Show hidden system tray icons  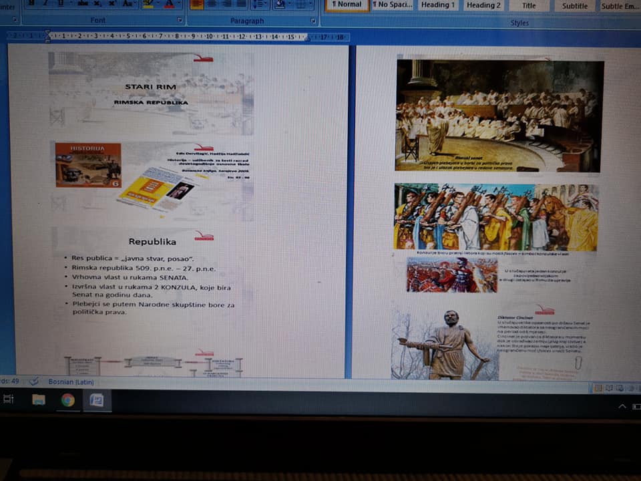(622, 406)
